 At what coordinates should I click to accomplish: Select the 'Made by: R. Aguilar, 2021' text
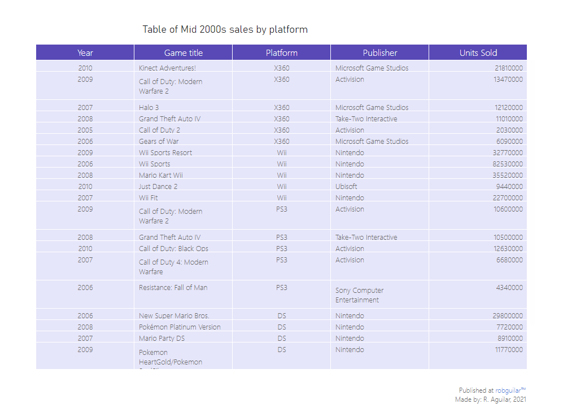pyautogui.click(x=491, y=399)
